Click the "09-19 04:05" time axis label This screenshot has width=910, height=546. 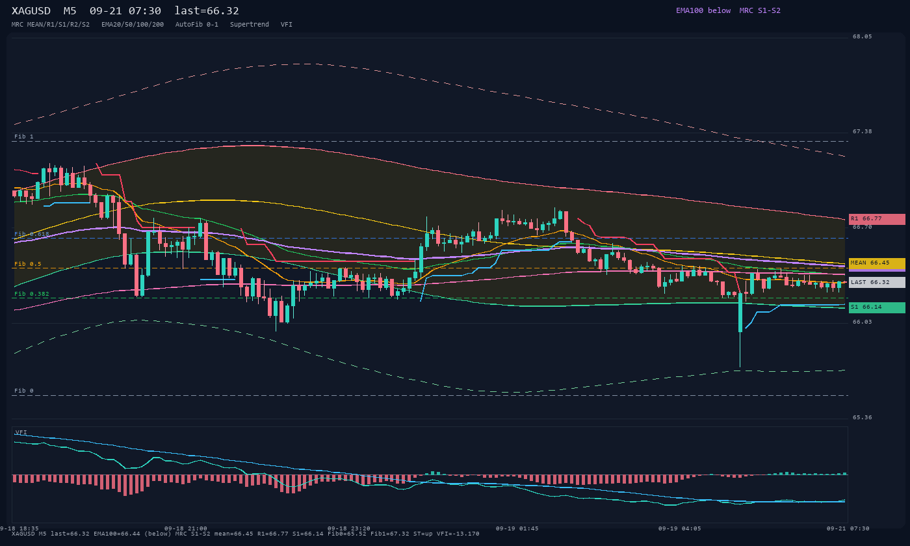pyautogui.click(x=679, y=528)
